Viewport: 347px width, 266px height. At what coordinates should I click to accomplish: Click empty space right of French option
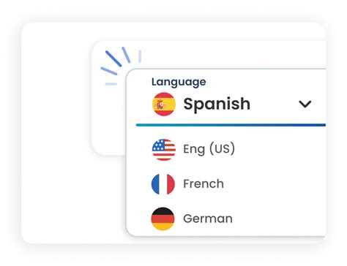273,184
